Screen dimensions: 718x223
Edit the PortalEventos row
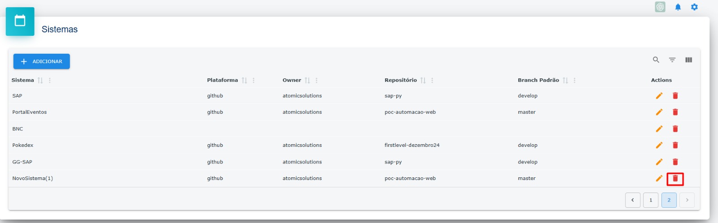pyautogui.click(x=659, y=112)
